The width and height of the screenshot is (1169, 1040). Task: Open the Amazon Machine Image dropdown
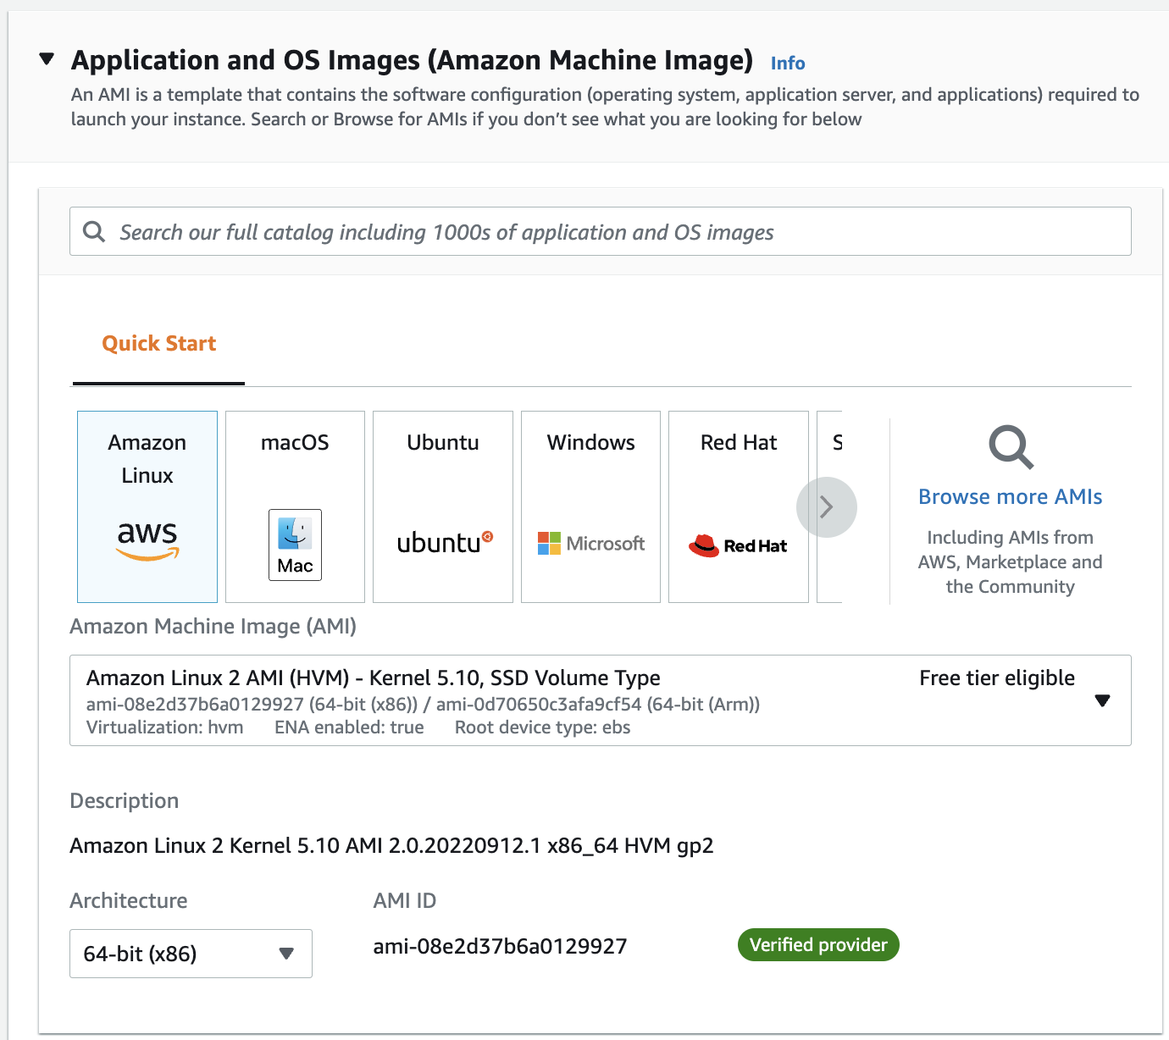pos(1102,700)
